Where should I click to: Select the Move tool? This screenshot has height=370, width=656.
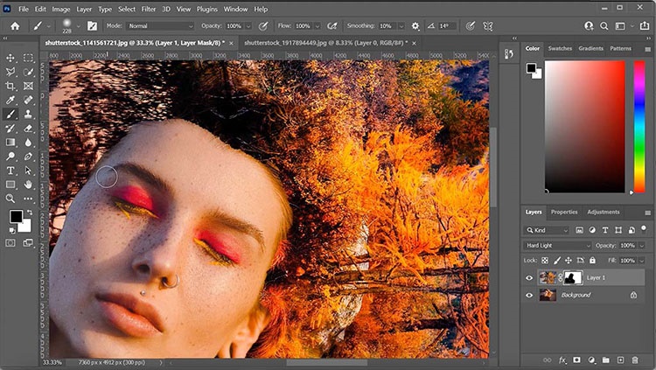click(10, 58)
